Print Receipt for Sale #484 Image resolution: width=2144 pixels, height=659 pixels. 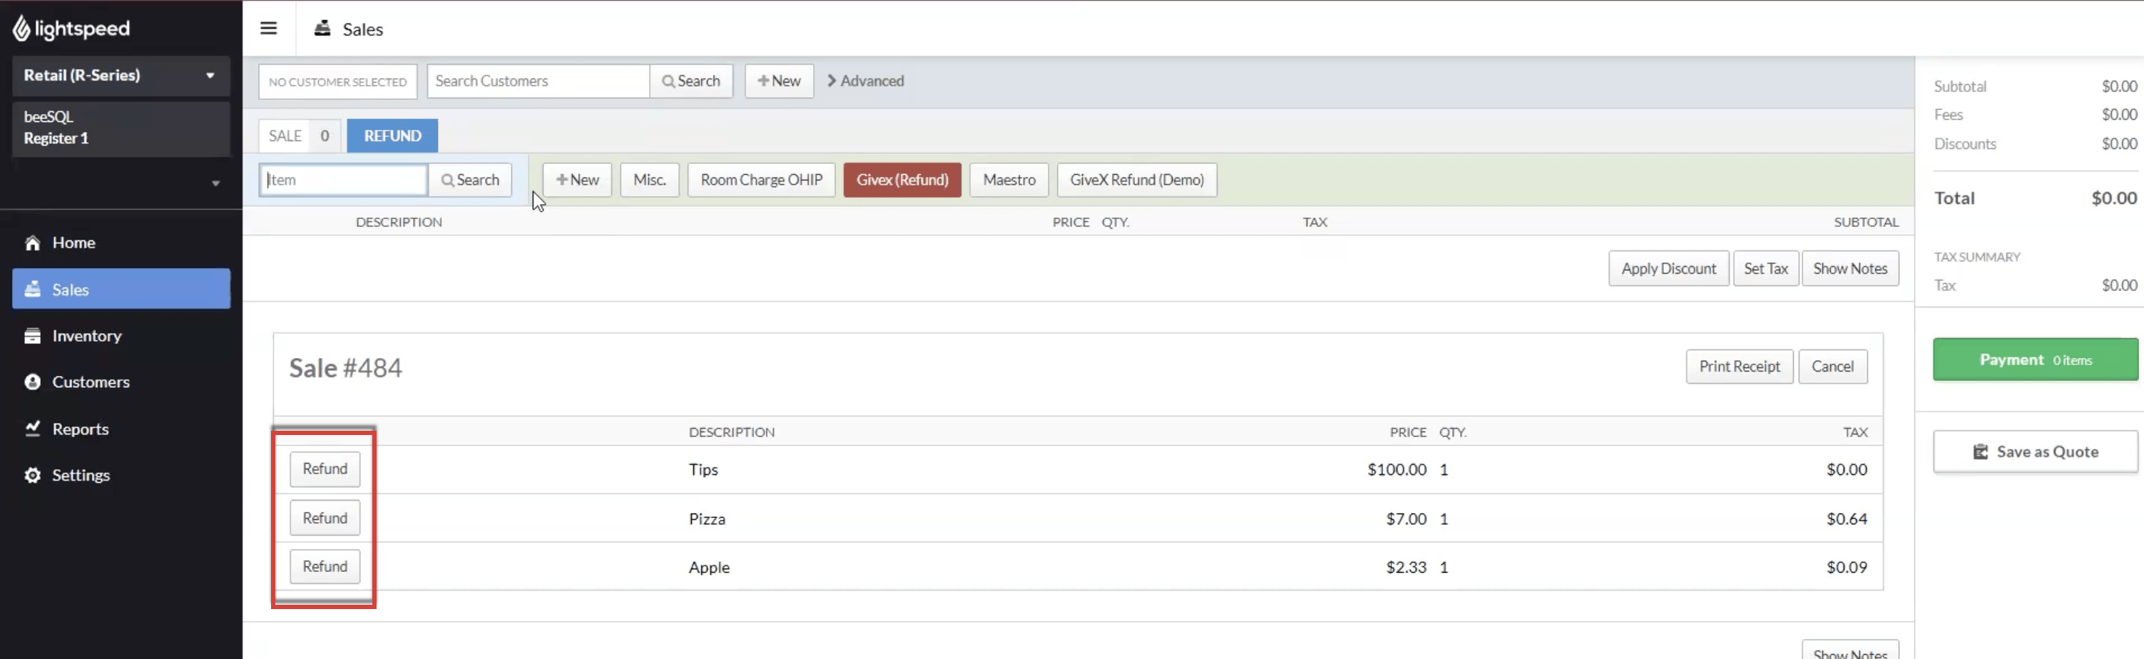1740,366
